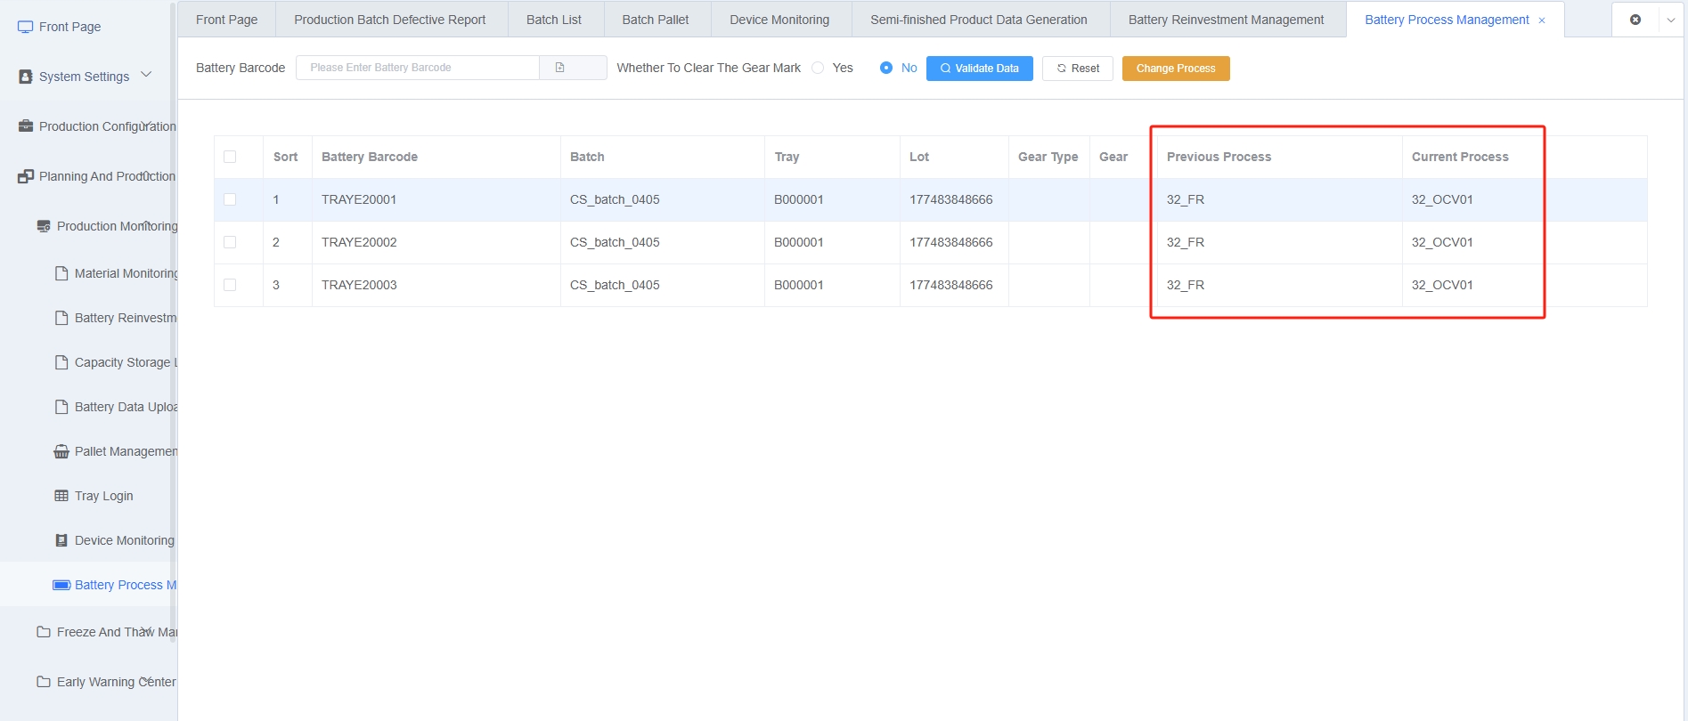Tick the select-all checkbox in table header

pos(230,157)
